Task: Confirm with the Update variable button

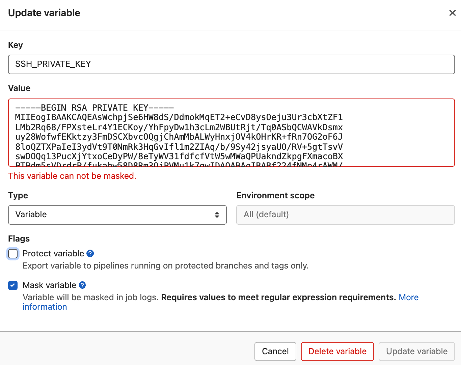Action: 416,351
